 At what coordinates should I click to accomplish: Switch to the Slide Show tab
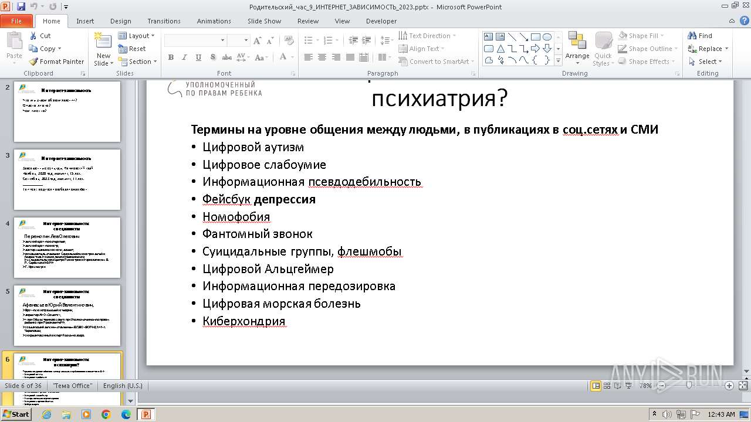(x=264, y=21)
